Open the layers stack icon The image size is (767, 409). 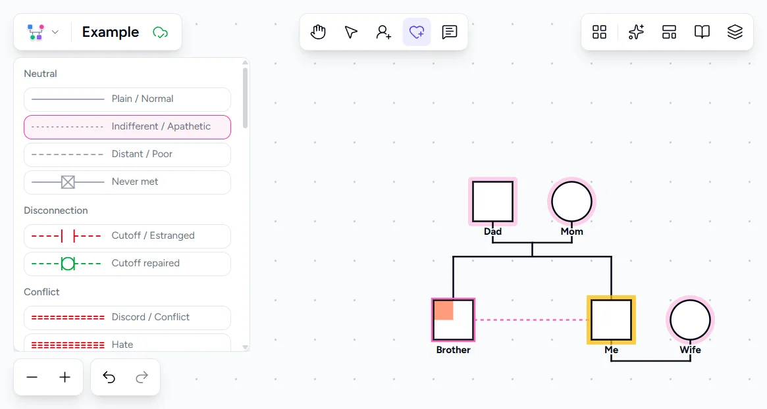735,32
